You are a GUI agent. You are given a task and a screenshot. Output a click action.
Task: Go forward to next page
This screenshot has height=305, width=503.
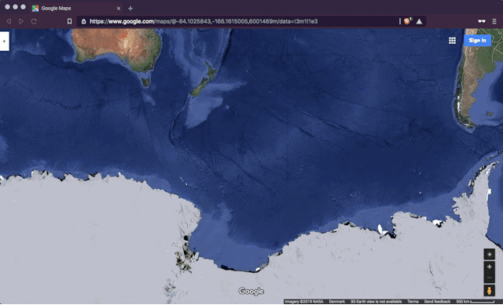21,21
